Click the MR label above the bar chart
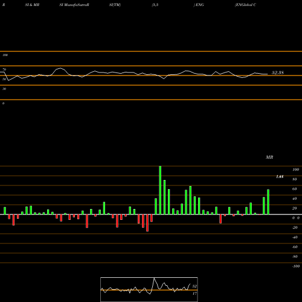The height and width of the screenshot is (302, 302). 269,157
